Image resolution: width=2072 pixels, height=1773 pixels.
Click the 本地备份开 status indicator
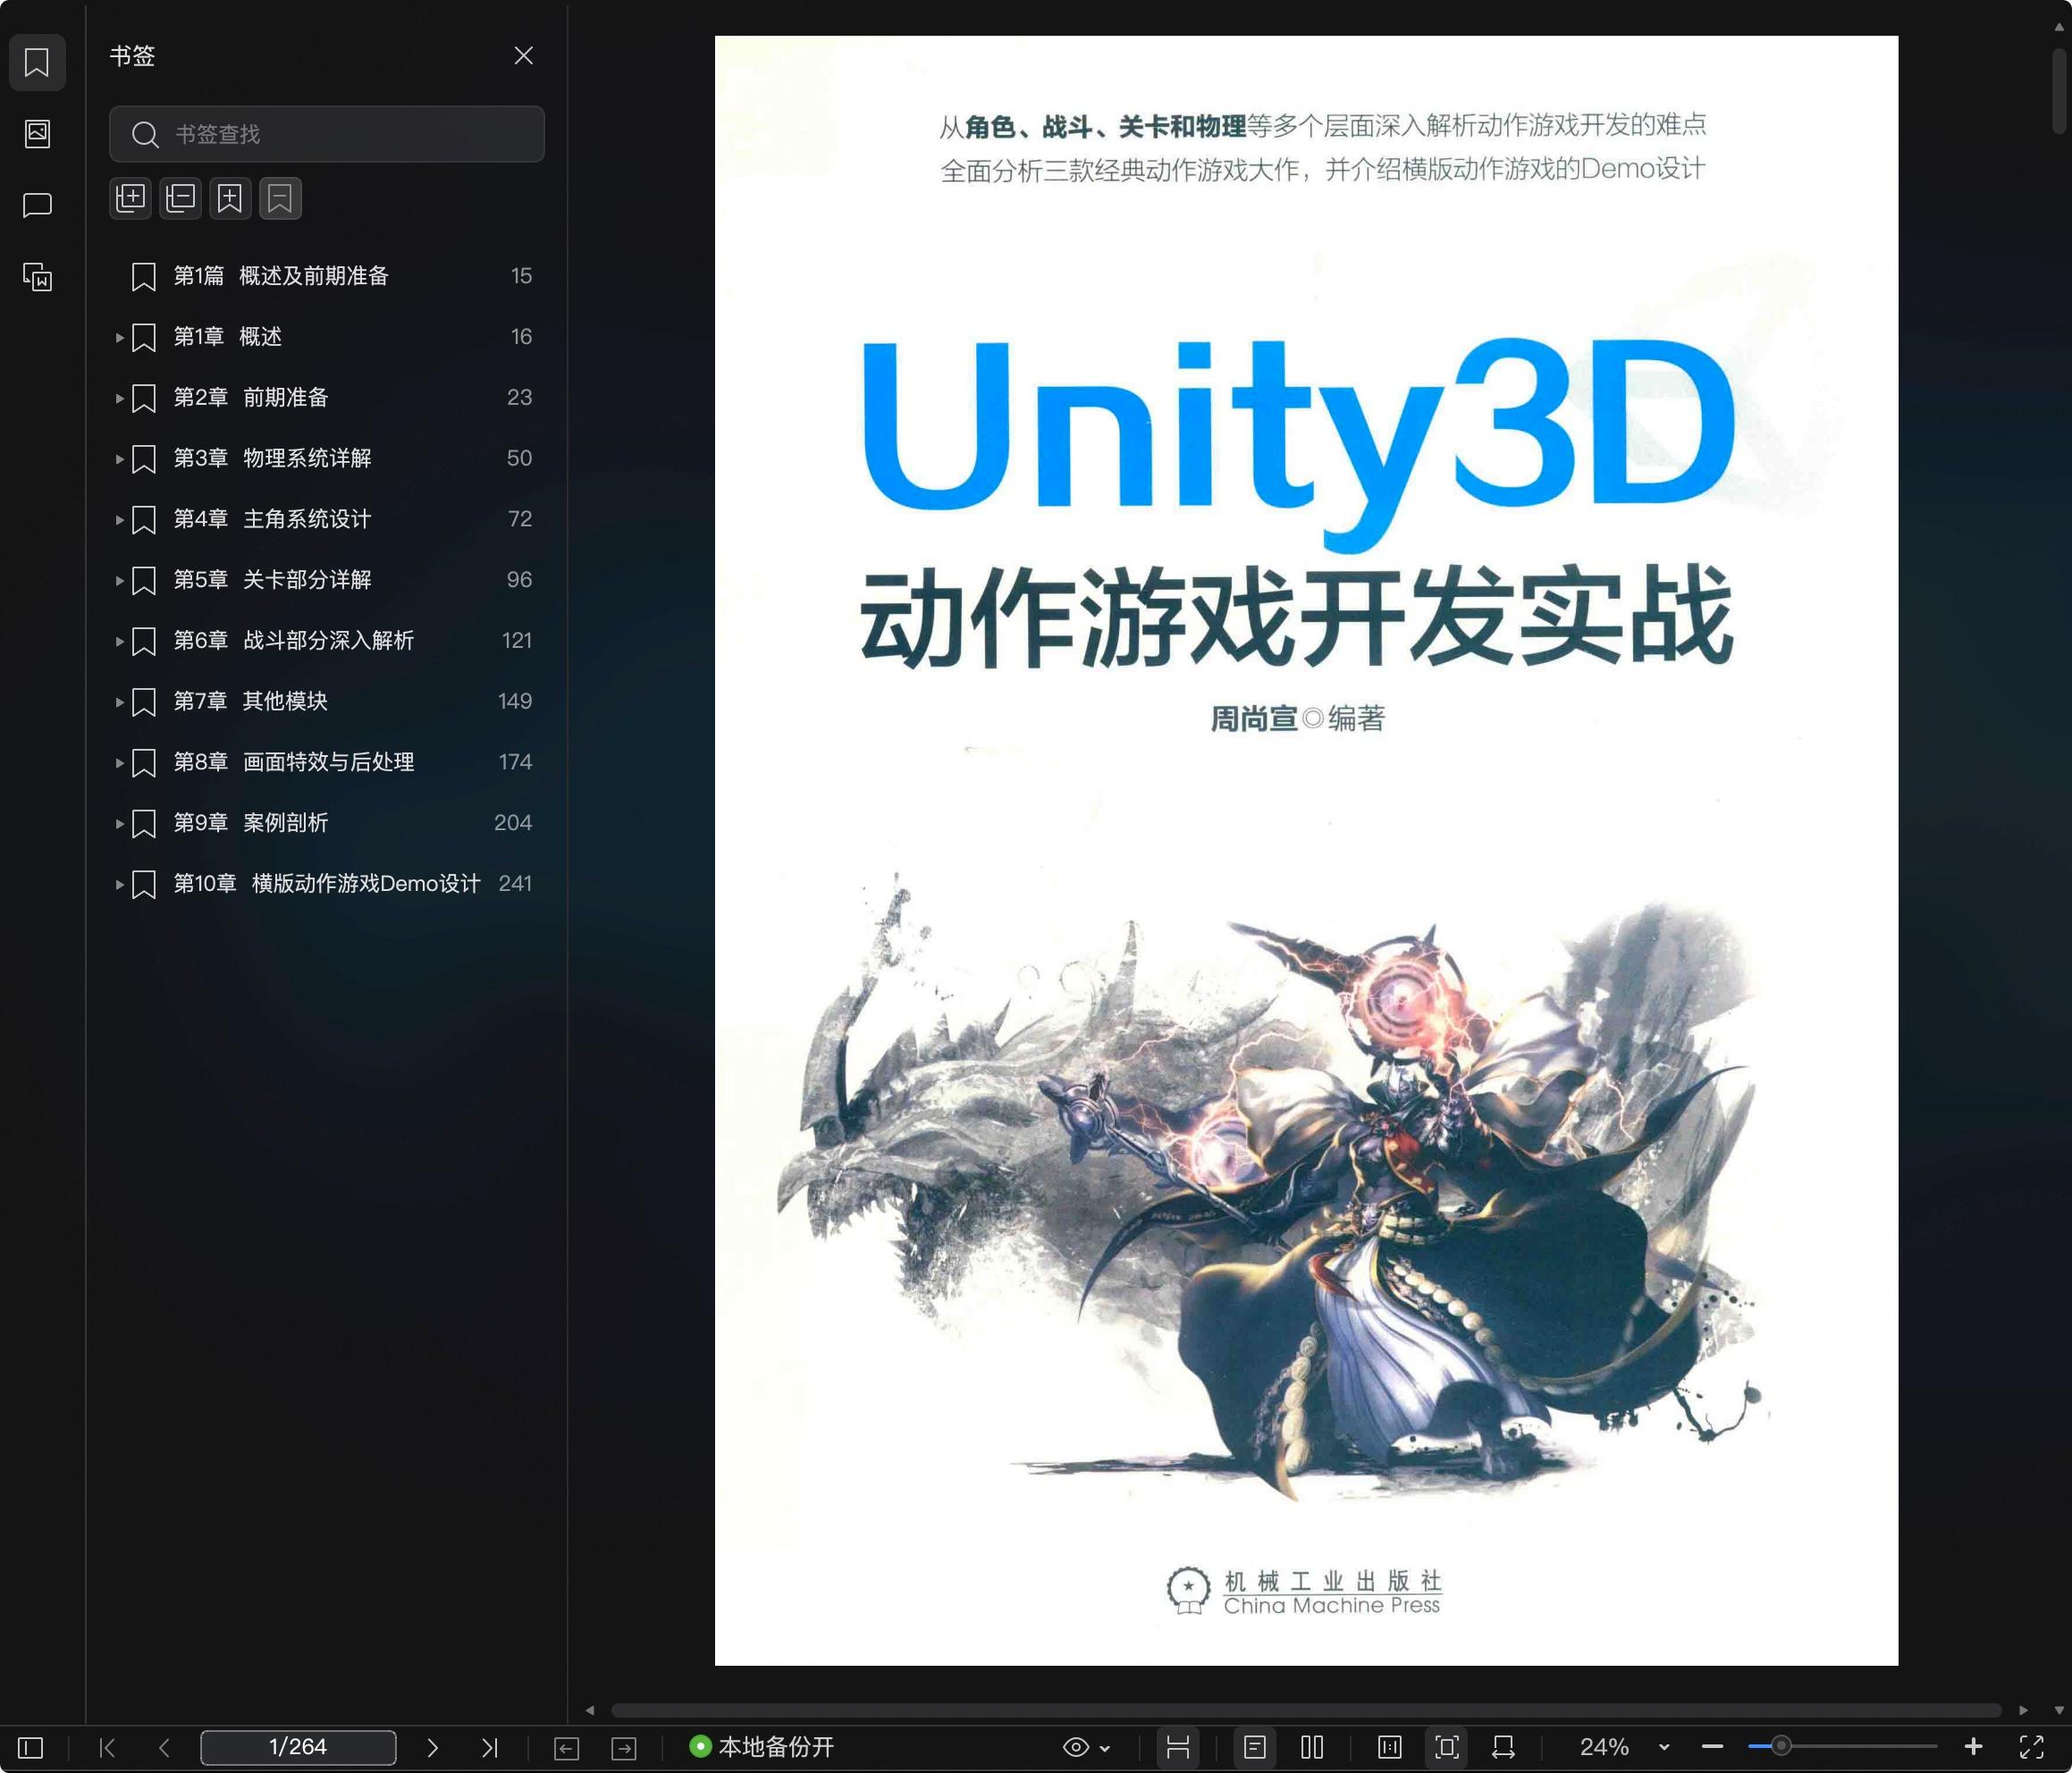click(762, 1747)
